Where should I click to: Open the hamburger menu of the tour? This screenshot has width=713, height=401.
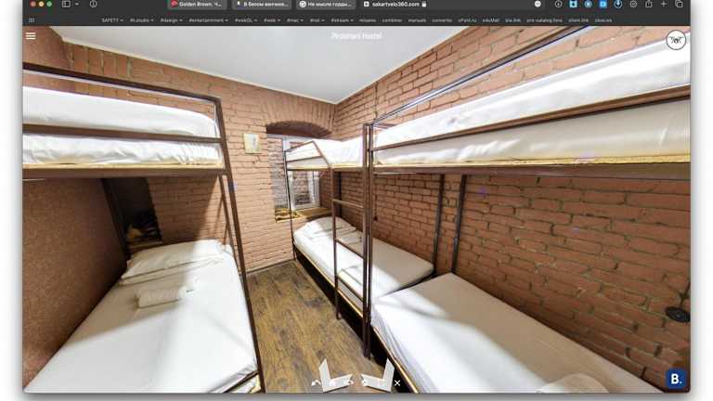pyautogui.click(x=31, y=36)
